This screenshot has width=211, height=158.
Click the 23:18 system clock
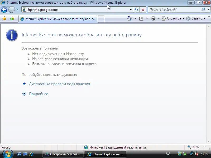click(204, 154)
